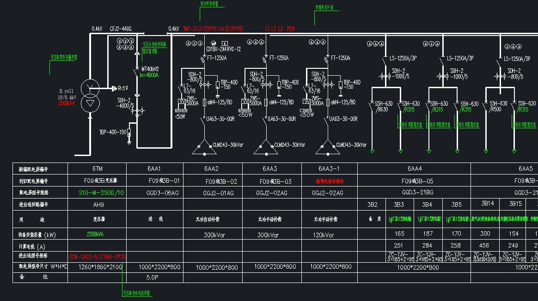Image resolution: width=538 pixels, height=301 pixels.
Task: Select the 6TM panel number cell
Action: [98, 169]
